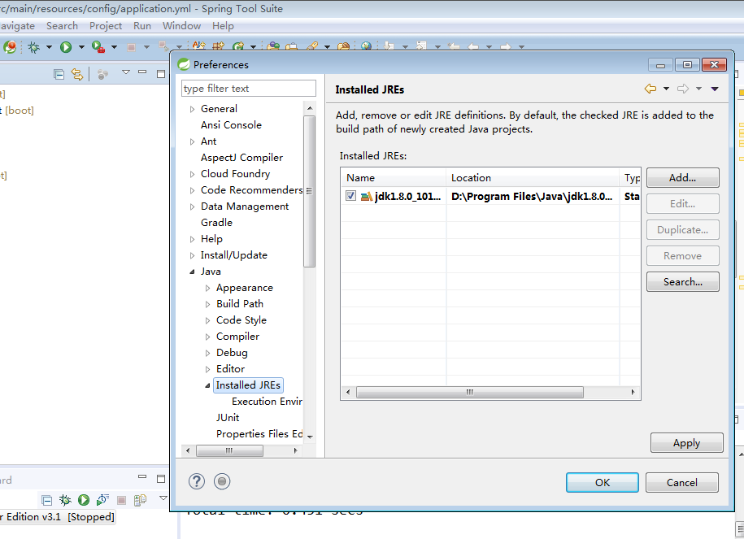Publish to the server using the Servers panel icon
744x539 pixels.
coord(140,500)
